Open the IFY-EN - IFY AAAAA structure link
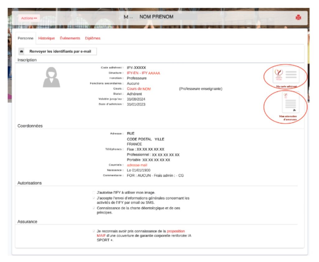319x262 pixels. 143,73
